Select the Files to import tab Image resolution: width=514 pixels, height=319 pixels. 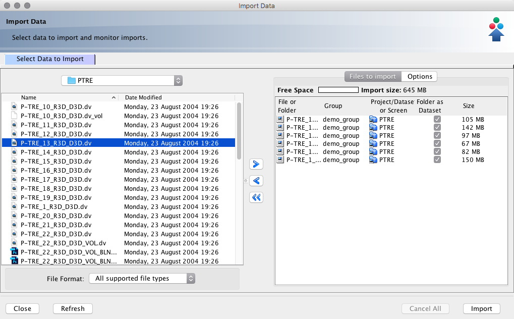(x=373, y=76)
